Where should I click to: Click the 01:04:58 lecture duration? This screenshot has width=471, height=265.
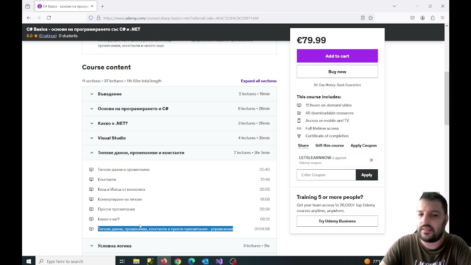[262, 229]
